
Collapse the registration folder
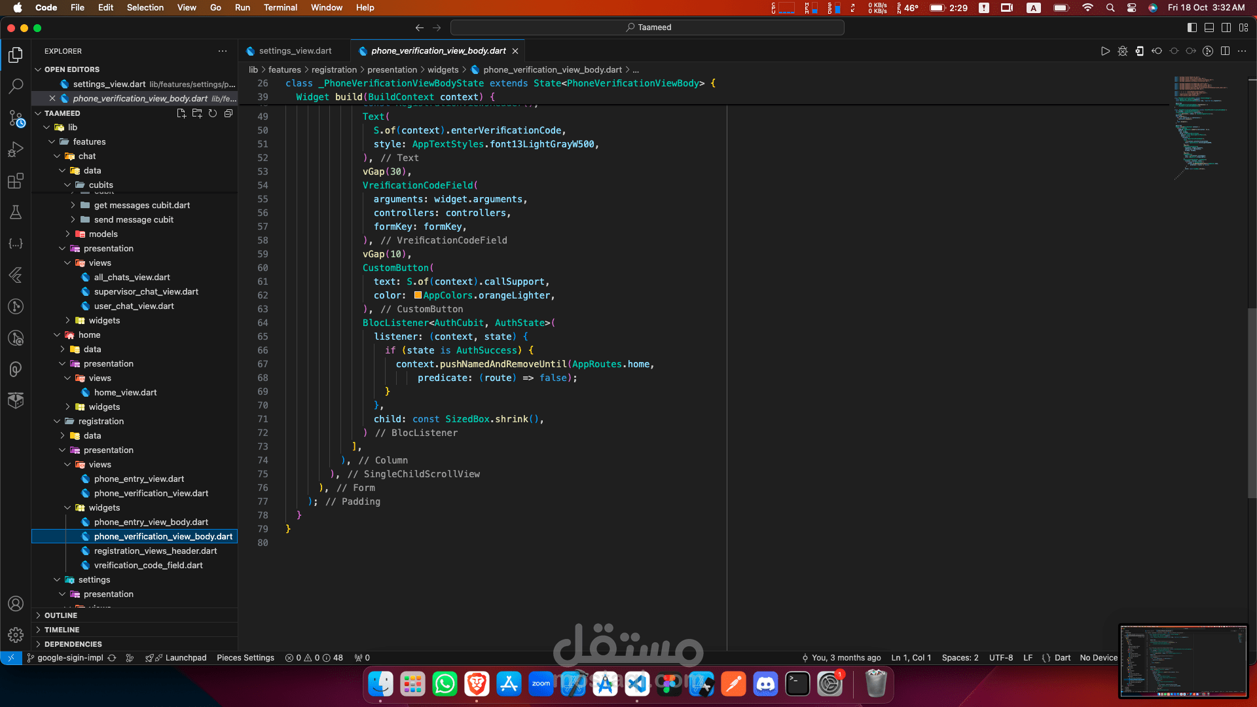coord(101,421)
